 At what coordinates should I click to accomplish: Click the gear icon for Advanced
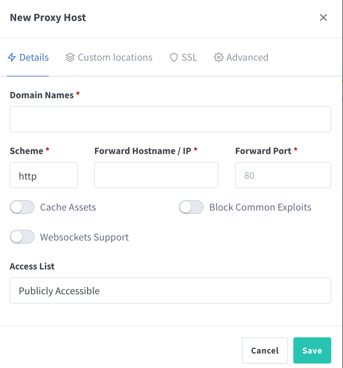pyautogui.click(x=218, y=57)
